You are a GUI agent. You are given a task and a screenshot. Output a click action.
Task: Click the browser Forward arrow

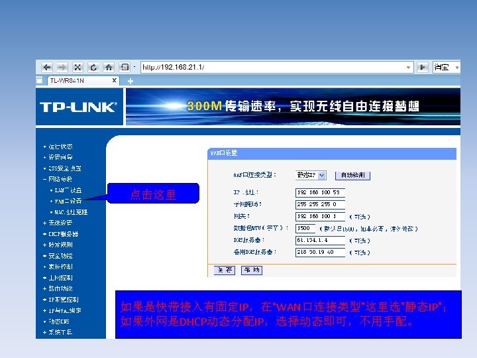pyautogui.click(x=62, y=67)
